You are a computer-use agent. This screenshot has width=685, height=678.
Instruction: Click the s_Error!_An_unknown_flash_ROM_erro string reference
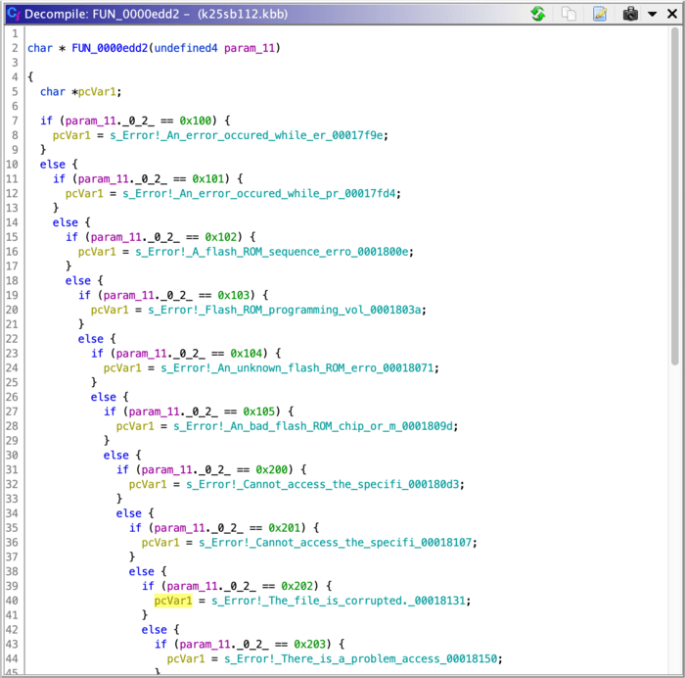tap(297, 367)
